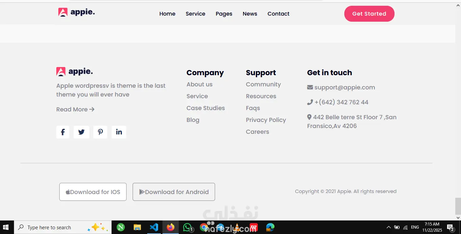
Task: Click the taskbar search box
Action: tap(63, 227)
